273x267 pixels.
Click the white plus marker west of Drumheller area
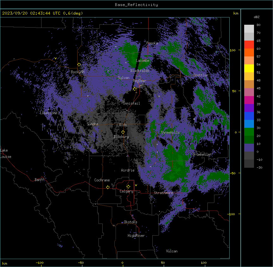click(194, 119)
